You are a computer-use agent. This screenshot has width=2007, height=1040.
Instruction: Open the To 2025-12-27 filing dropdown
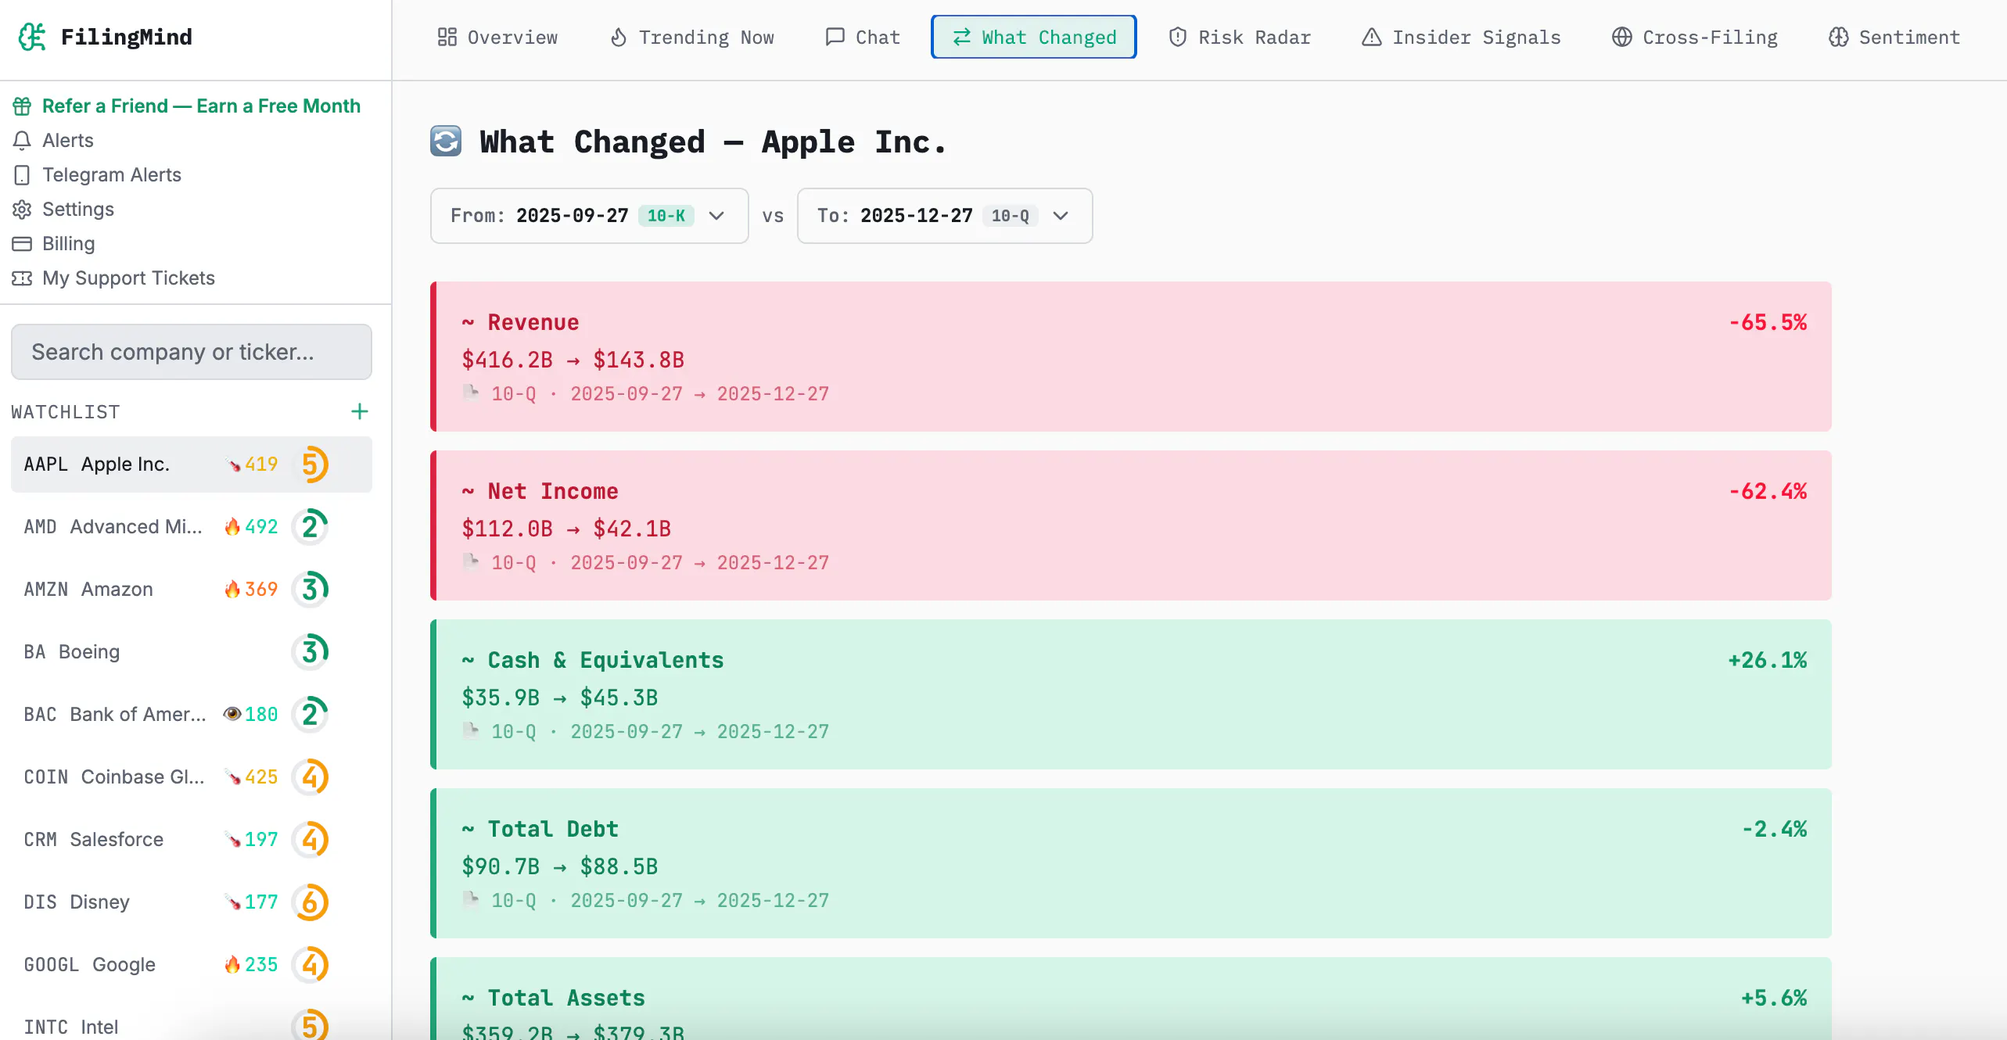[x=944, y=216]
